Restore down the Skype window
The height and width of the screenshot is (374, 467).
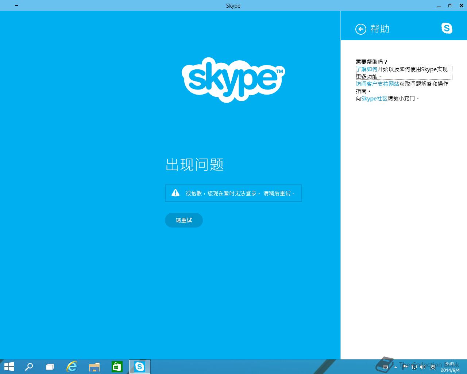(450, 5)
